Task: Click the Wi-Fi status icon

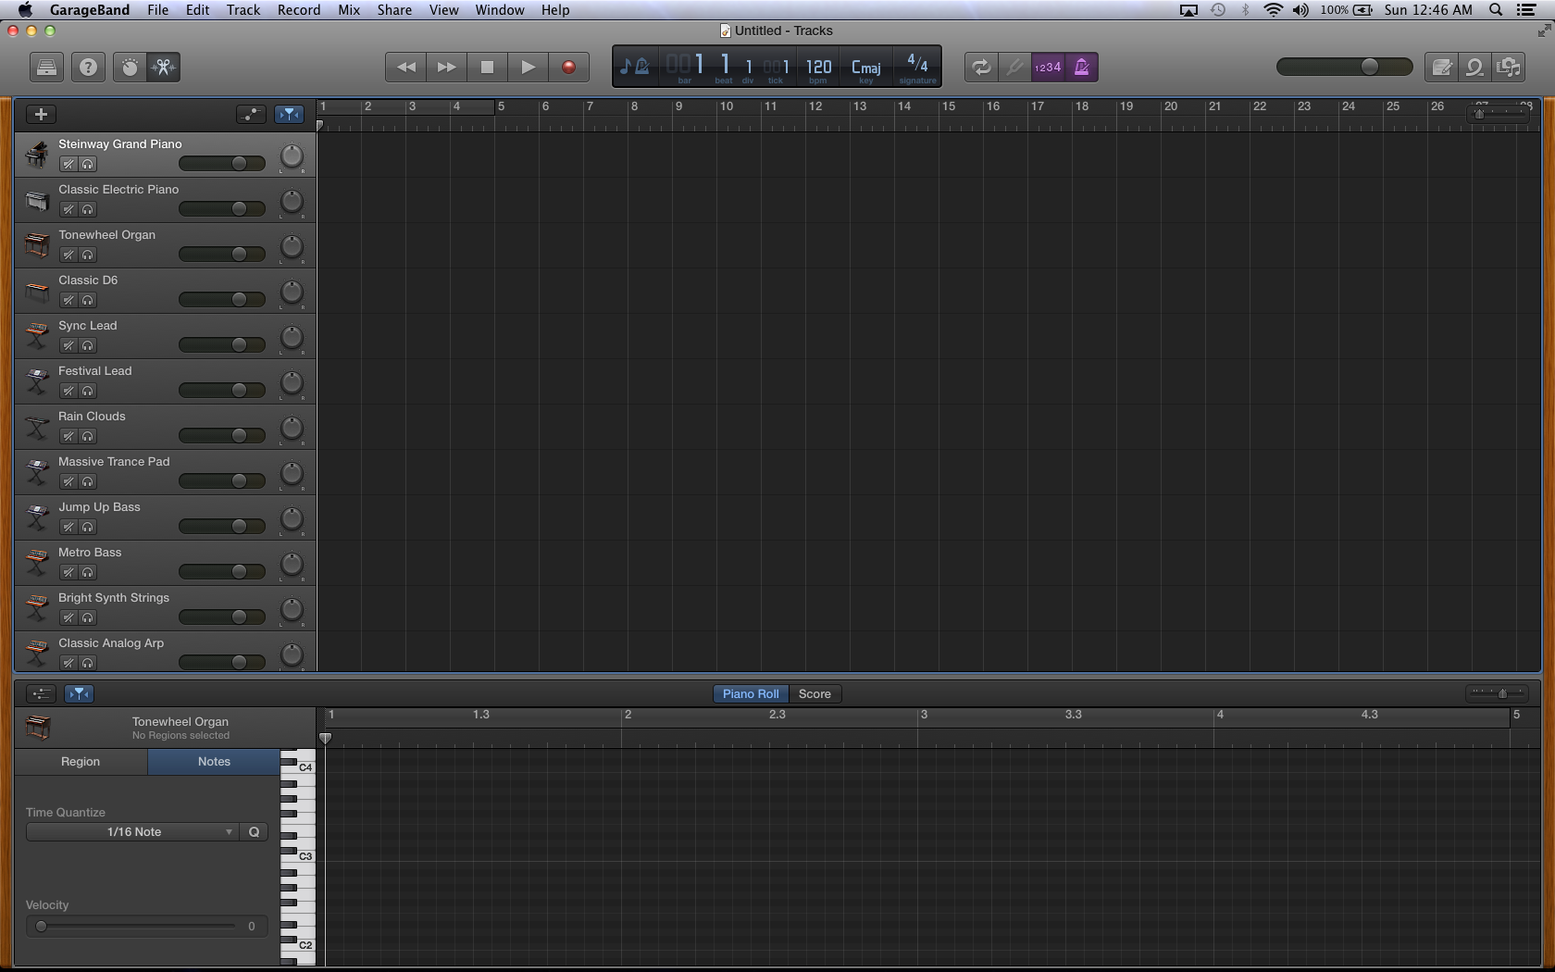Action: 1274,10
